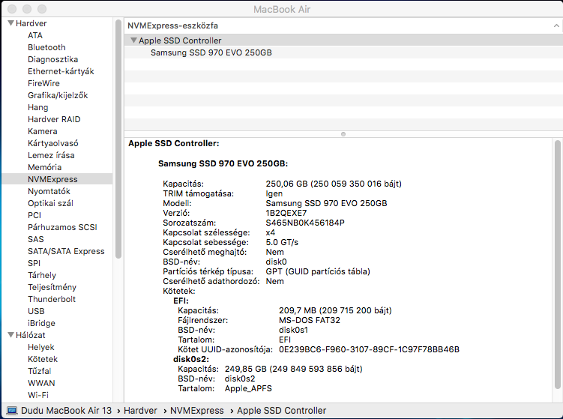Image resolution: width=563 pixels, height=419 pixels.
Task: Select Thunderbolt in the sidebar
Action: (52, 299)
